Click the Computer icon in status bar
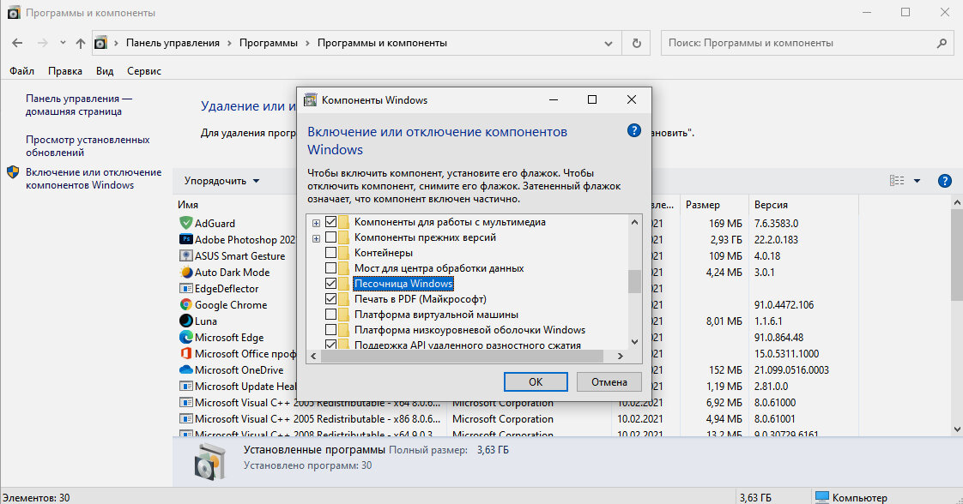This screenshot has width=963, height=504. click(x=821, y=497)
